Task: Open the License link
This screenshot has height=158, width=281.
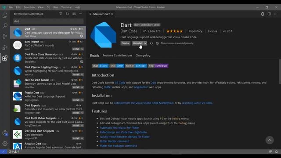Action: pyautogui.click(x=213, y=31)
